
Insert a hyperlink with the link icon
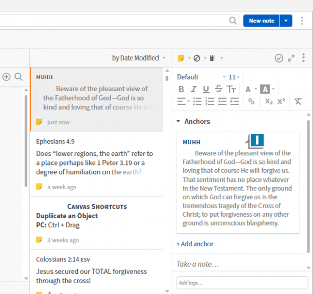pyautogui.click(x=251, y=101)
